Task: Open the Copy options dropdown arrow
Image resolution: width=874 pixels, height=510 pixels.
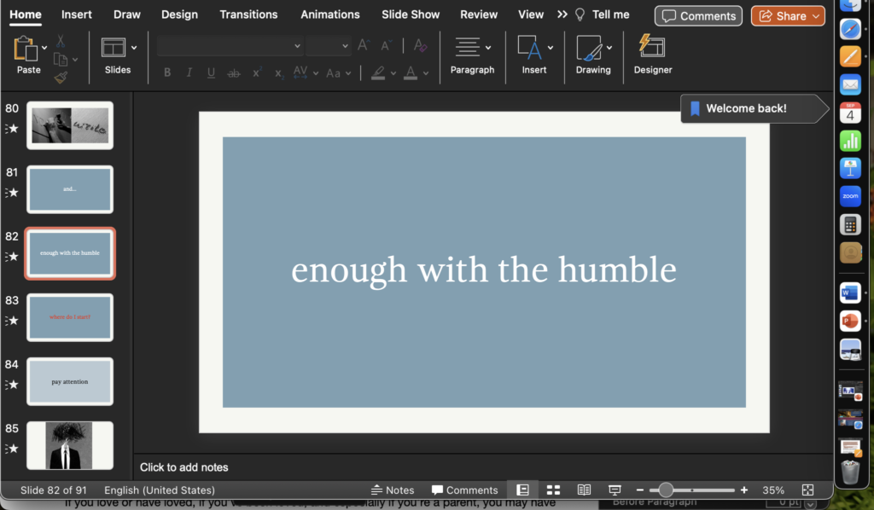Action: click(75, 60)
